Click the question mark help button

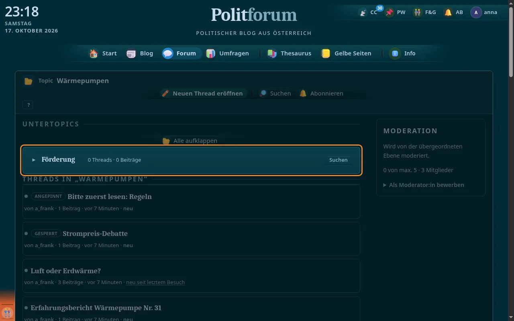coord(28,105)
